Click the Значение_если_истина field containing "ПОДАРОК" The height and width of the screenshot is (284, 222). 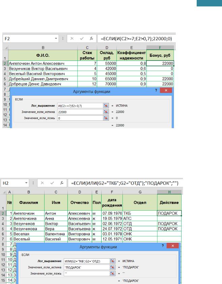click(x=86, y=267)
